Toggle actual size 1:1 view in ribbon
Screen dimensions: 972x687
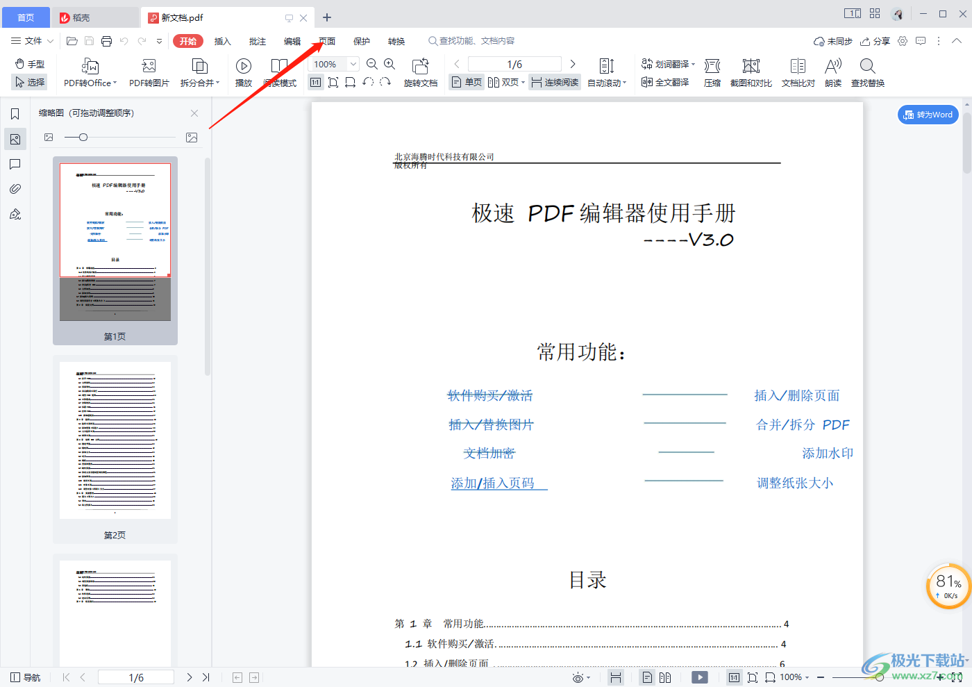tap(316, 82)
